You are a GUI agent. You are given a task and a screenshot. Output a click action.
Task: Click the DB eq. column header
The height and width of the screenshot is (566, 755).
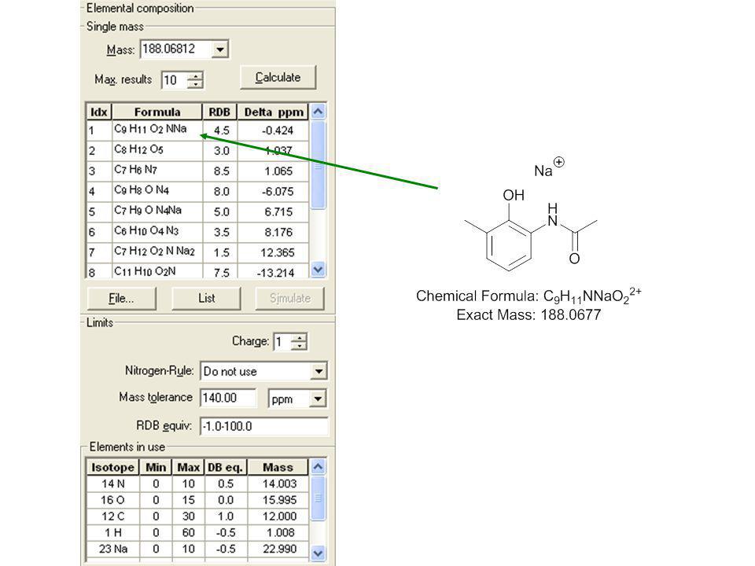pos(226,467)
